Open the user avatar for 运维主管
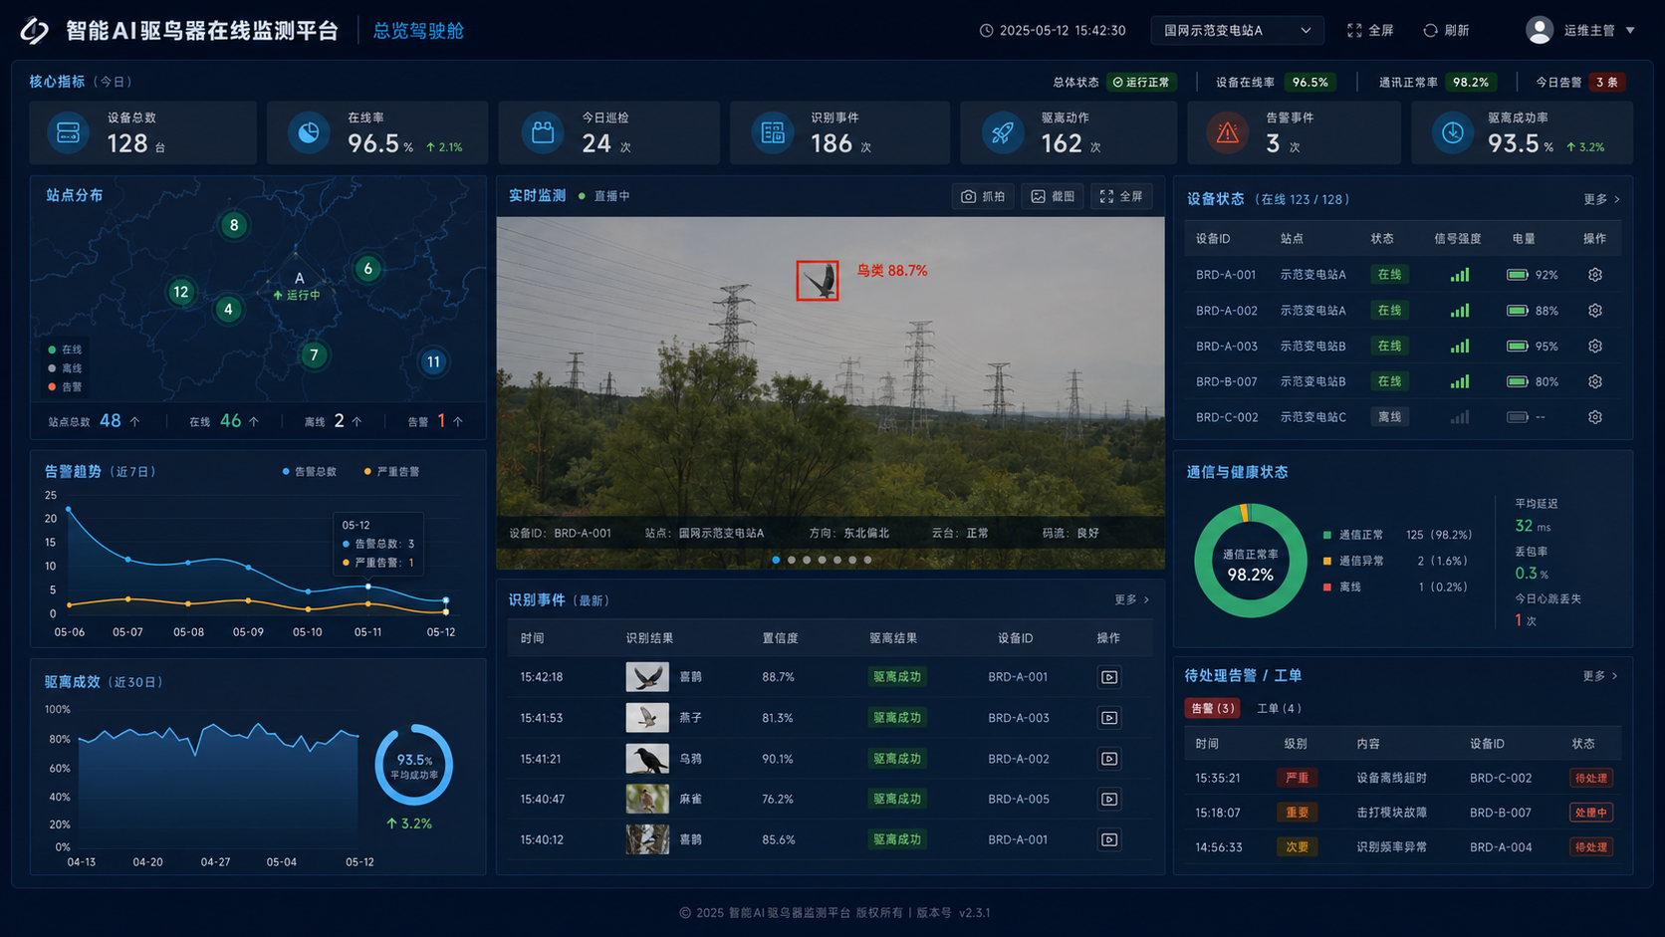Screen dimensions: 1665x937 point(1540,31)
